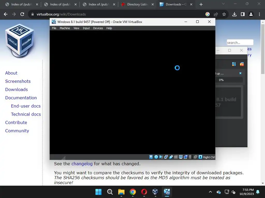Click the mouse integration indicator icon

(195, 157)
